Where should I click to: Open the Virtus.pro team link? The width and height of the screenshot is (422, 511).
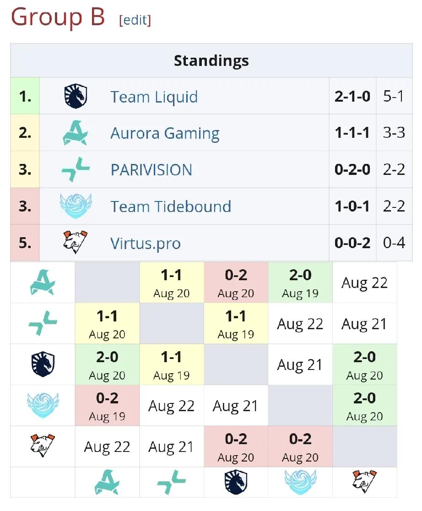point(146,244)
